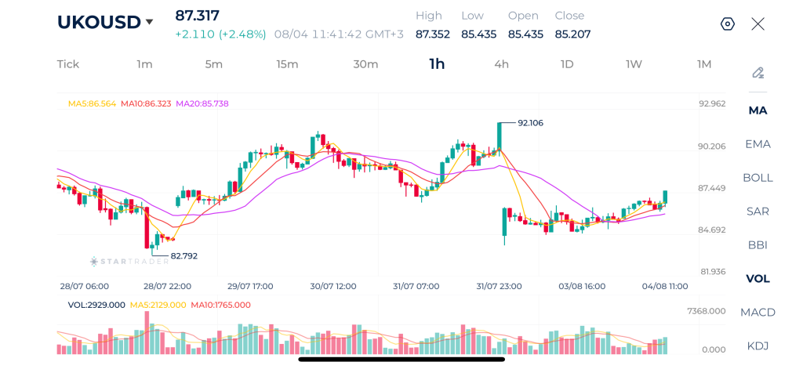The image size is (803, 369).
Task: Click the tallest pink volume bar
Action: point(147,333)
